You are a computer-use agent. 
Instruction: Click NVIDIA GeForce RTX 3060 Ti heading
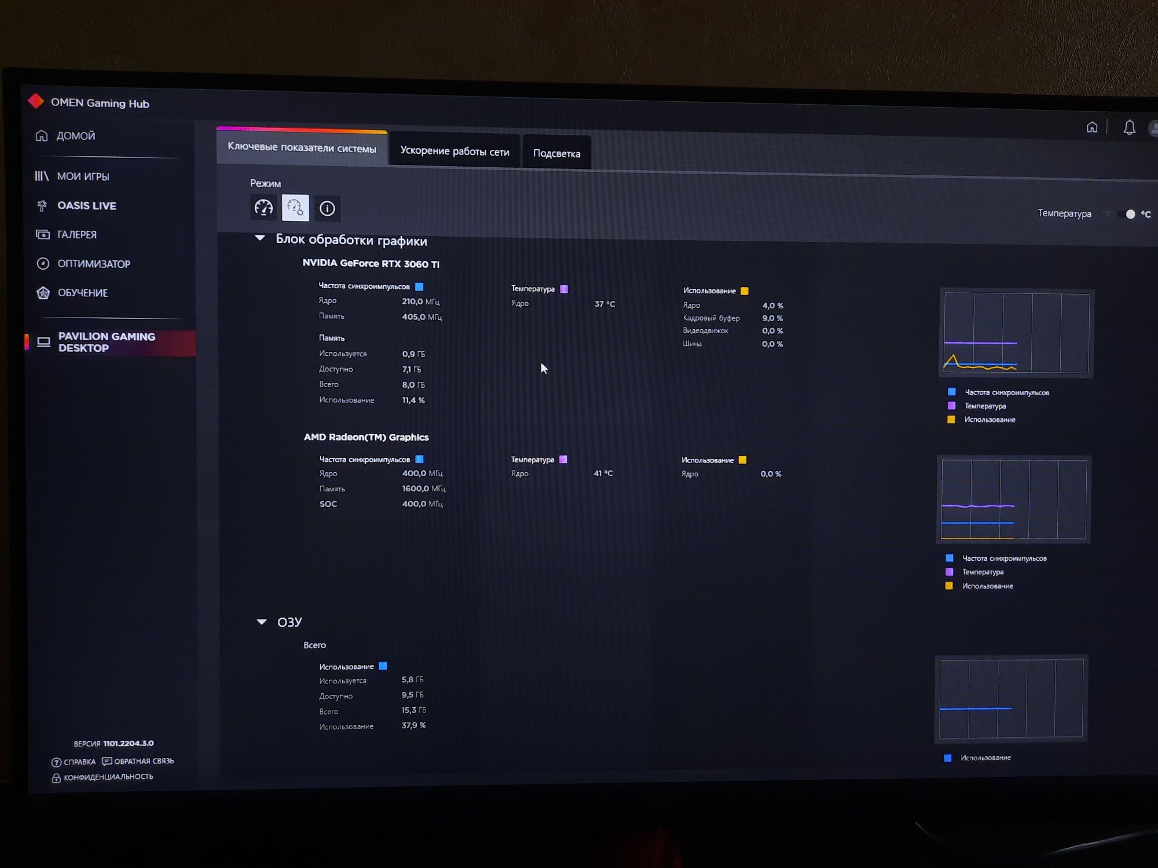click(x=371, y=263)
